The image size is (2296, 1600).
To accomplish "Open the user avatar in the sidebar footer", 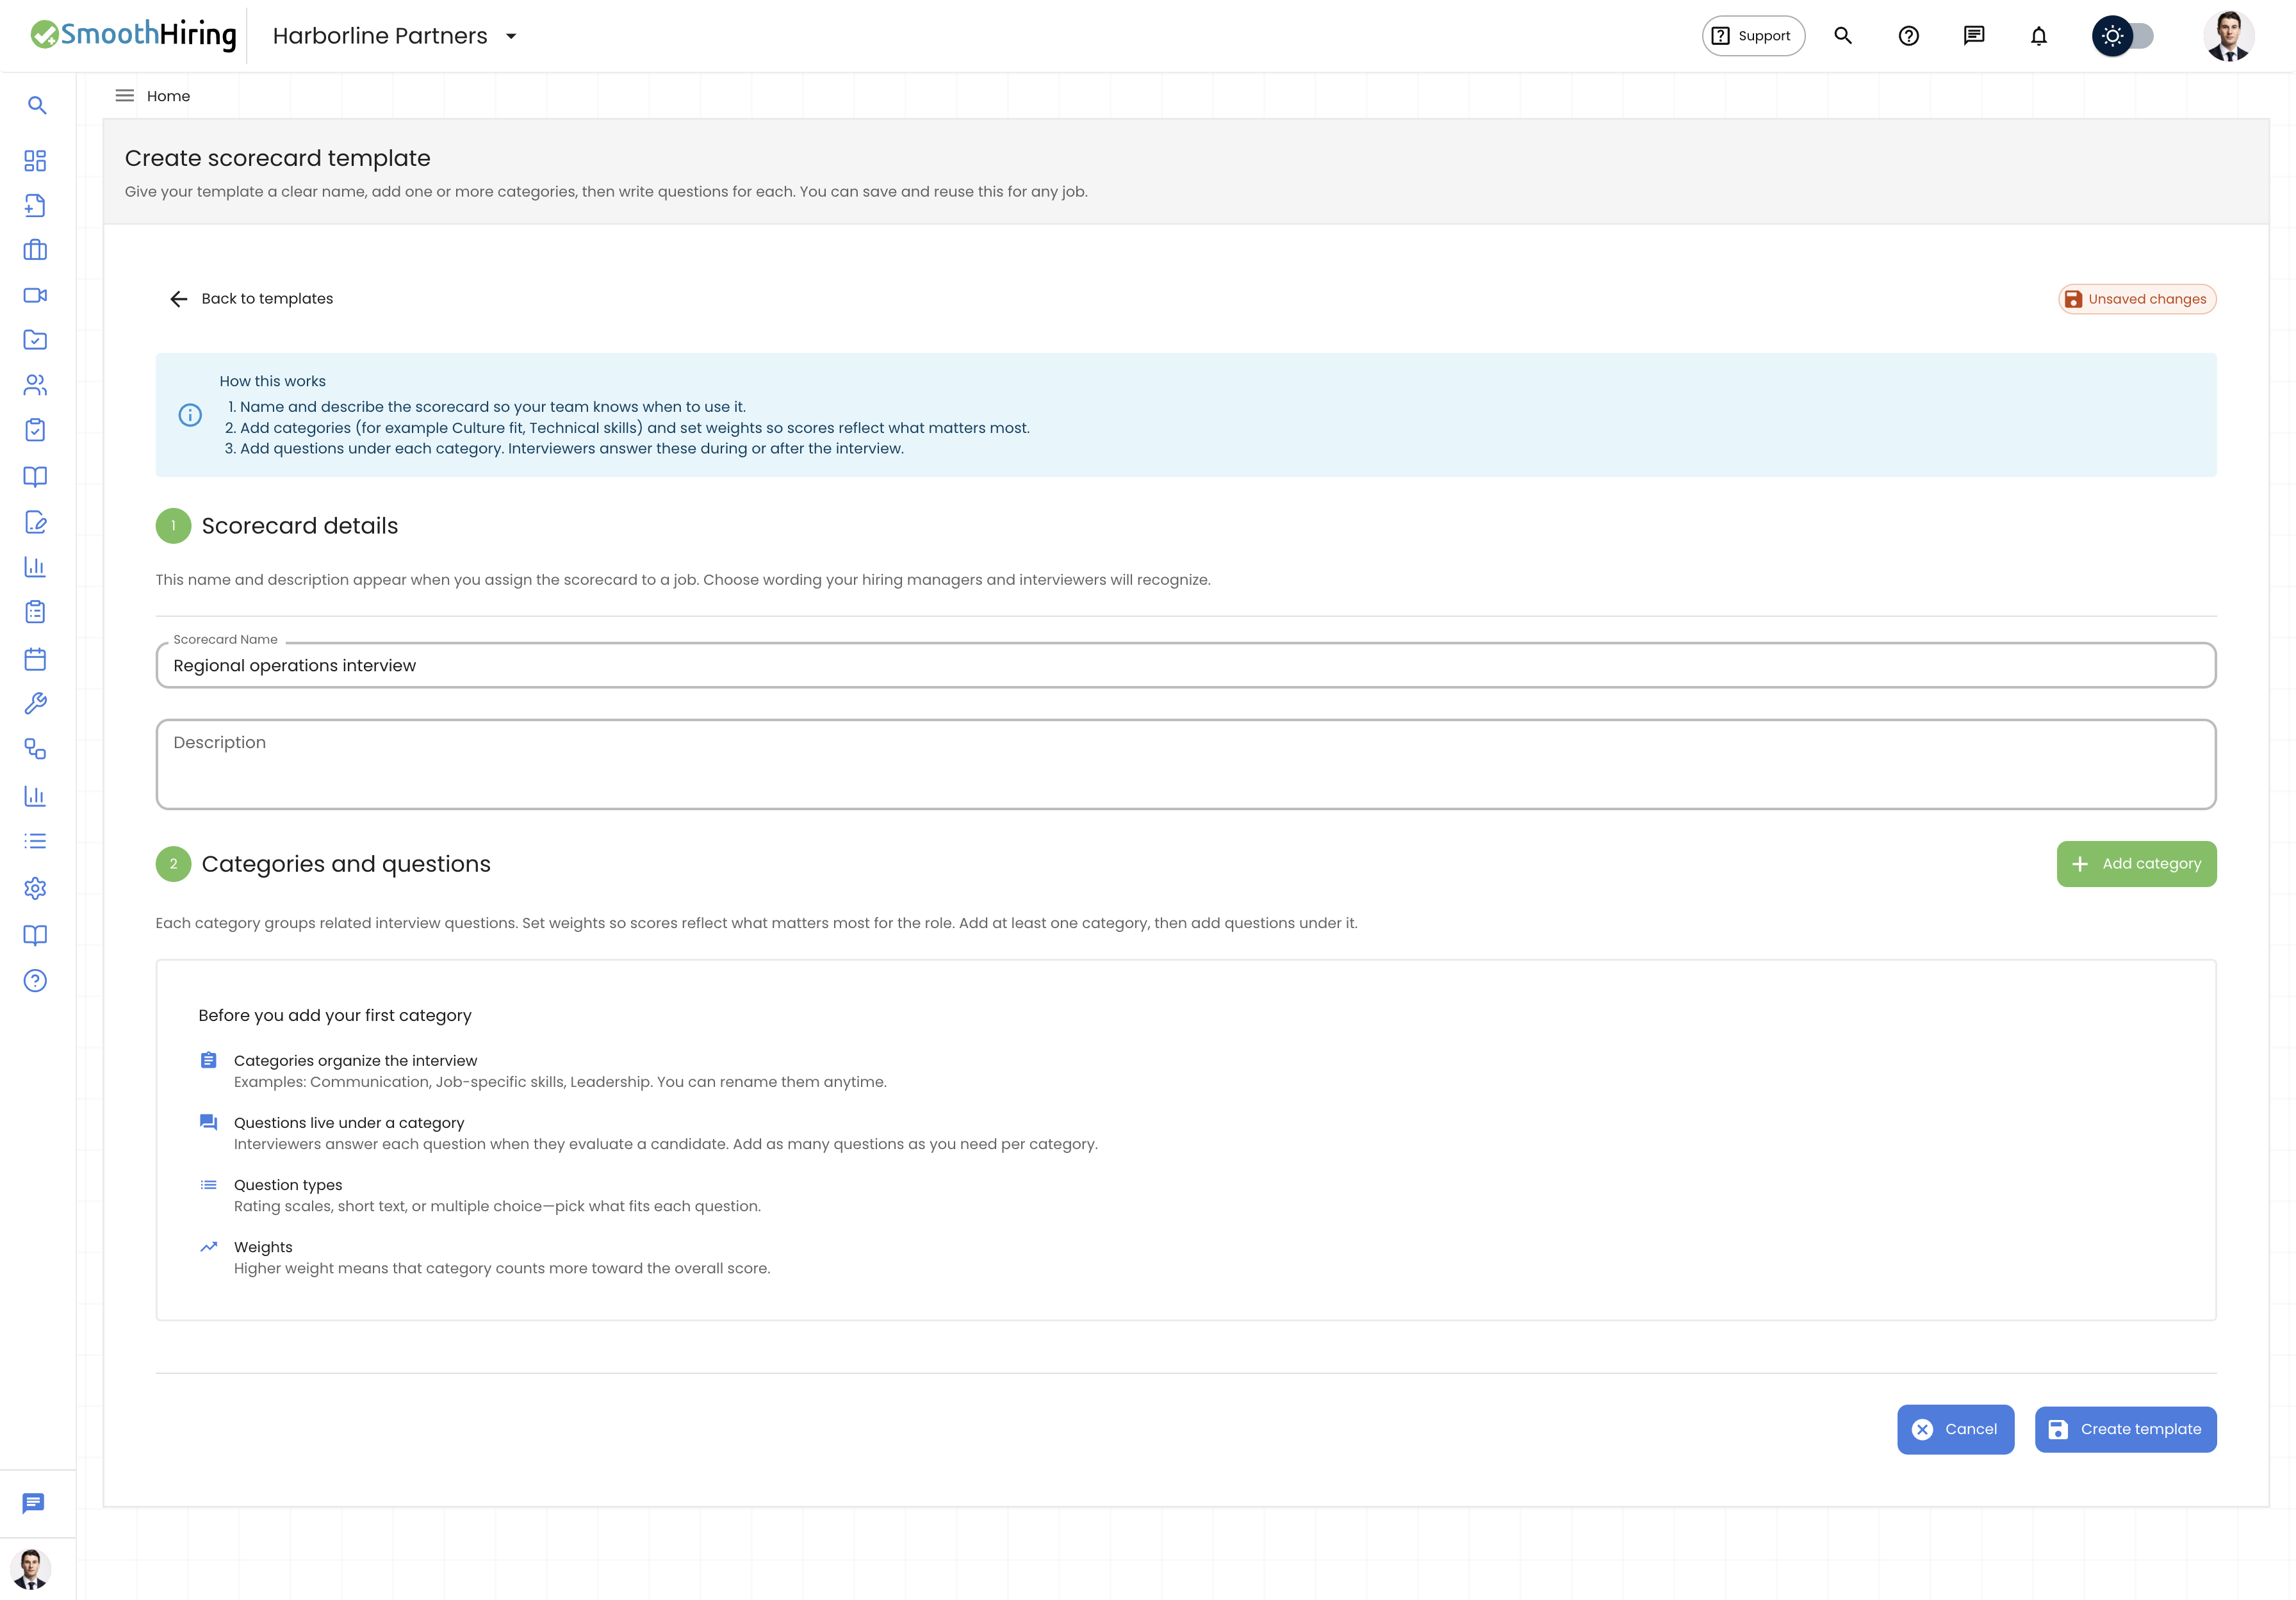I will click(30, 1569).
